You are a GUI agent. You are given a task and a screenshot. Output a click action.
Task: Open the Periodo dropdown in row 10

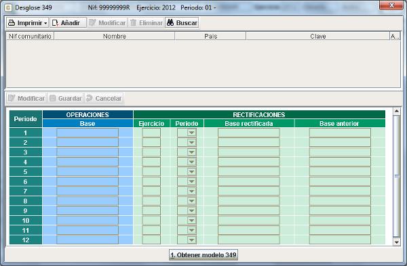pyautogui.click(x=191, y=221)
